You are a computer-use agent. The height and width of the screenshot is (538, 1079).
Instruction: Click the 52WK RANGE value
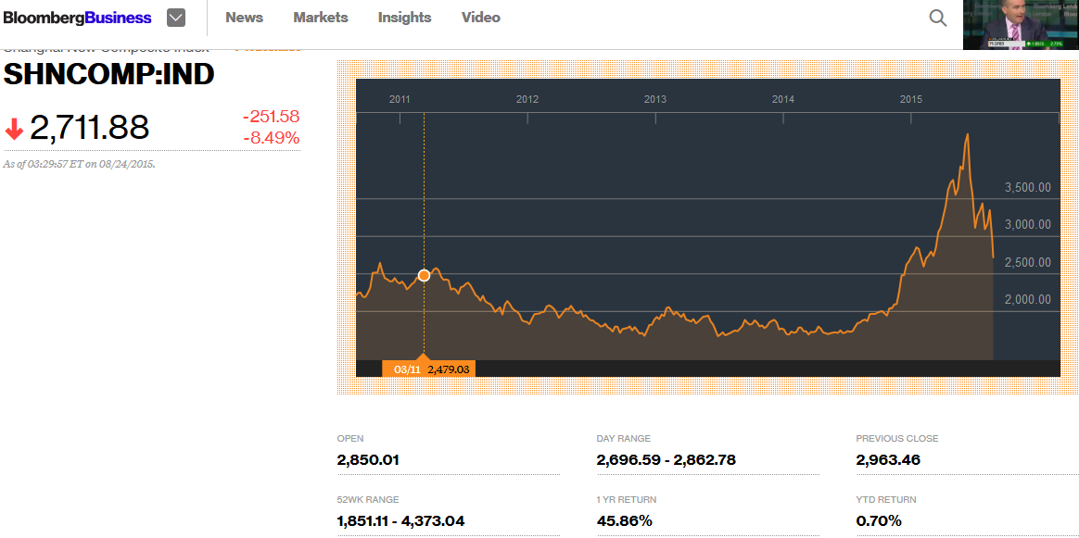point(400,520)
